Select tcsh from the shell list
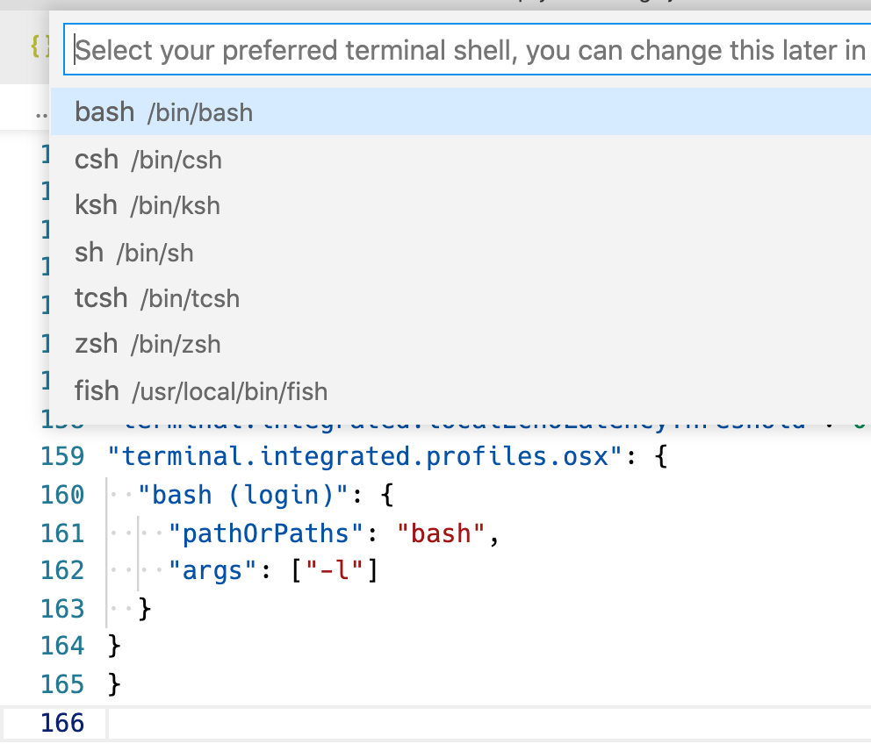Screen dimensions: 871x751 pos(156,298)
